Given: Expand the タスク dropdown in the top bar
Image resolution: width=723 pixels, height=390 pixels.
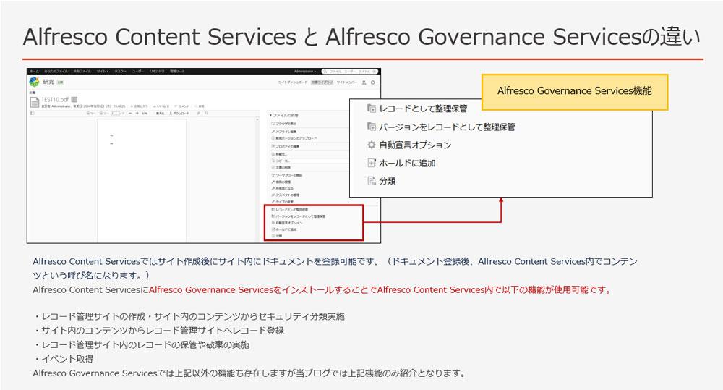Looking at the screenshot, I should point(120,72).
